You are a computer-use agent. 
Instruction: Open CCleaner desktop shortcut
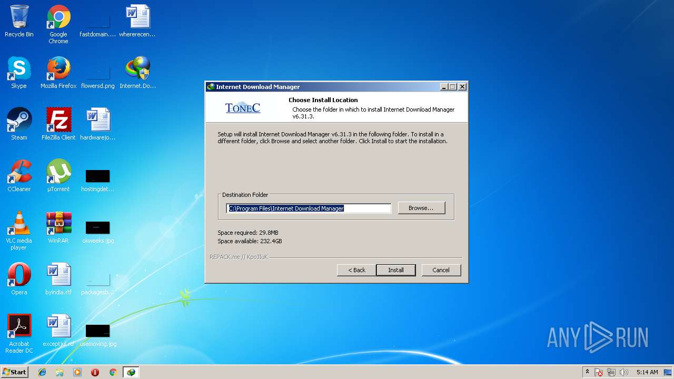click(19, 176)
